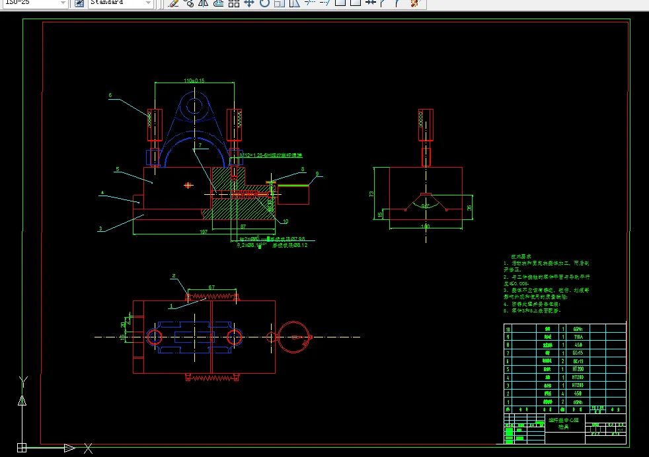
Task: Select the 110±0.15 dimension text
Action: [x=194, y=81]
